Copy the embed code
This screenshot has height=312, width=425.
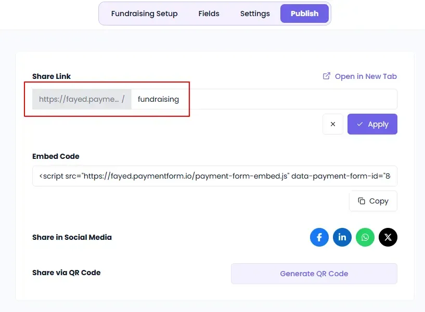click(373, 201)
